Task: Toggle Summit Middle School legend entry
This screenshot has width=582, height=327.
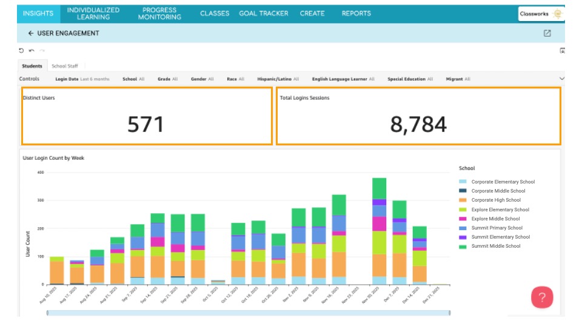Action: pyautogui.click(x=495, y=246)
